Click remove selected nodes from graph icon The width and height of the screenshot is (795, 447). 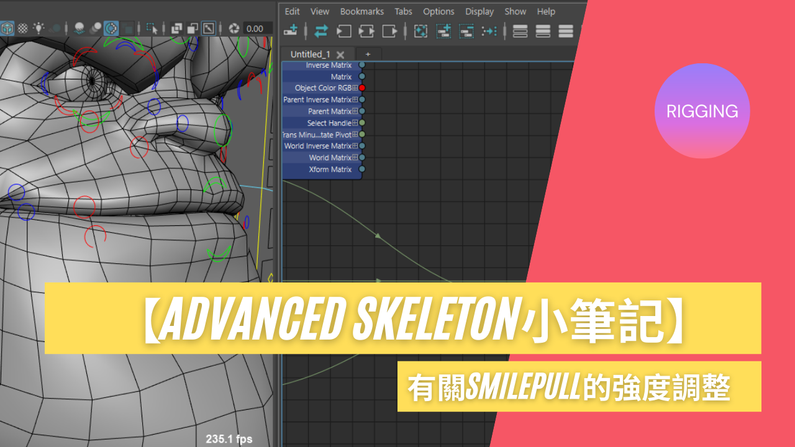(x=466, y=30)
